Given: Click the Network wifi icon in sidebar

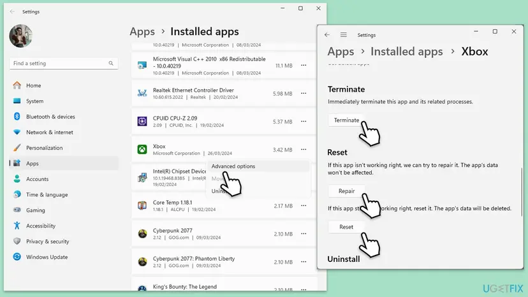Looking at the screenshot, I should 17,132.
